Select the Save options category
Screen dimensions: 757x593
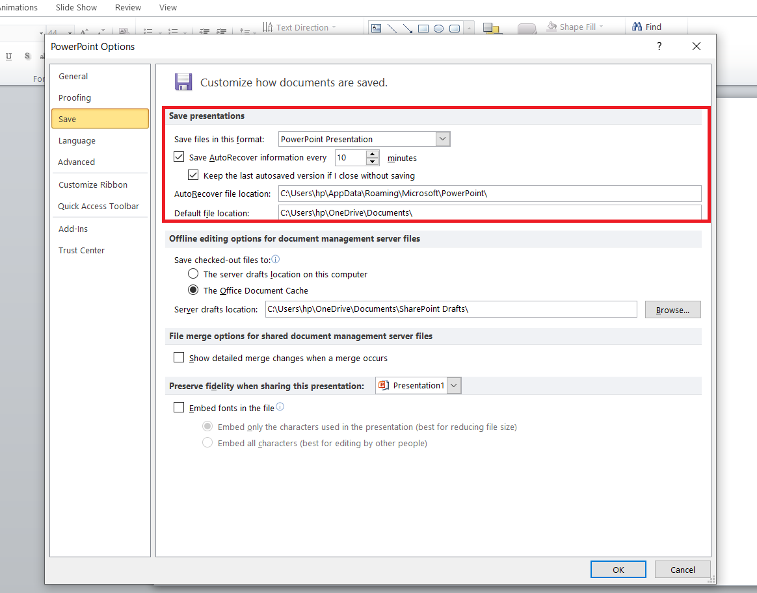(100, 119)
